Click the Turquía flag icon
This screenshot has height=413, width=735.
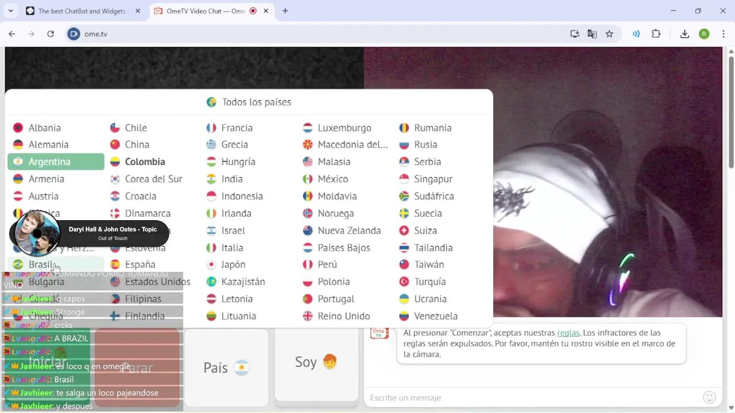(x=404, y=282)
